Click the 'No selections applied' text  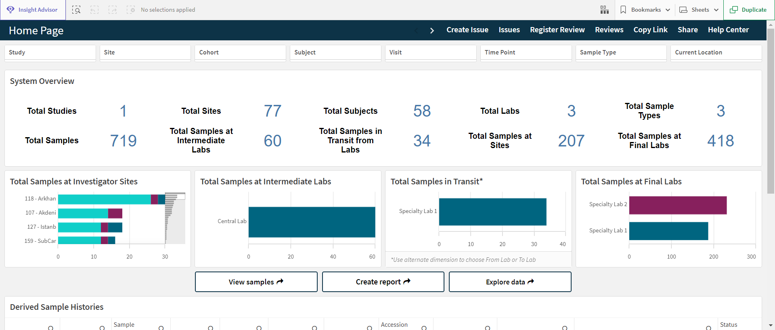(x=168, y=10)
